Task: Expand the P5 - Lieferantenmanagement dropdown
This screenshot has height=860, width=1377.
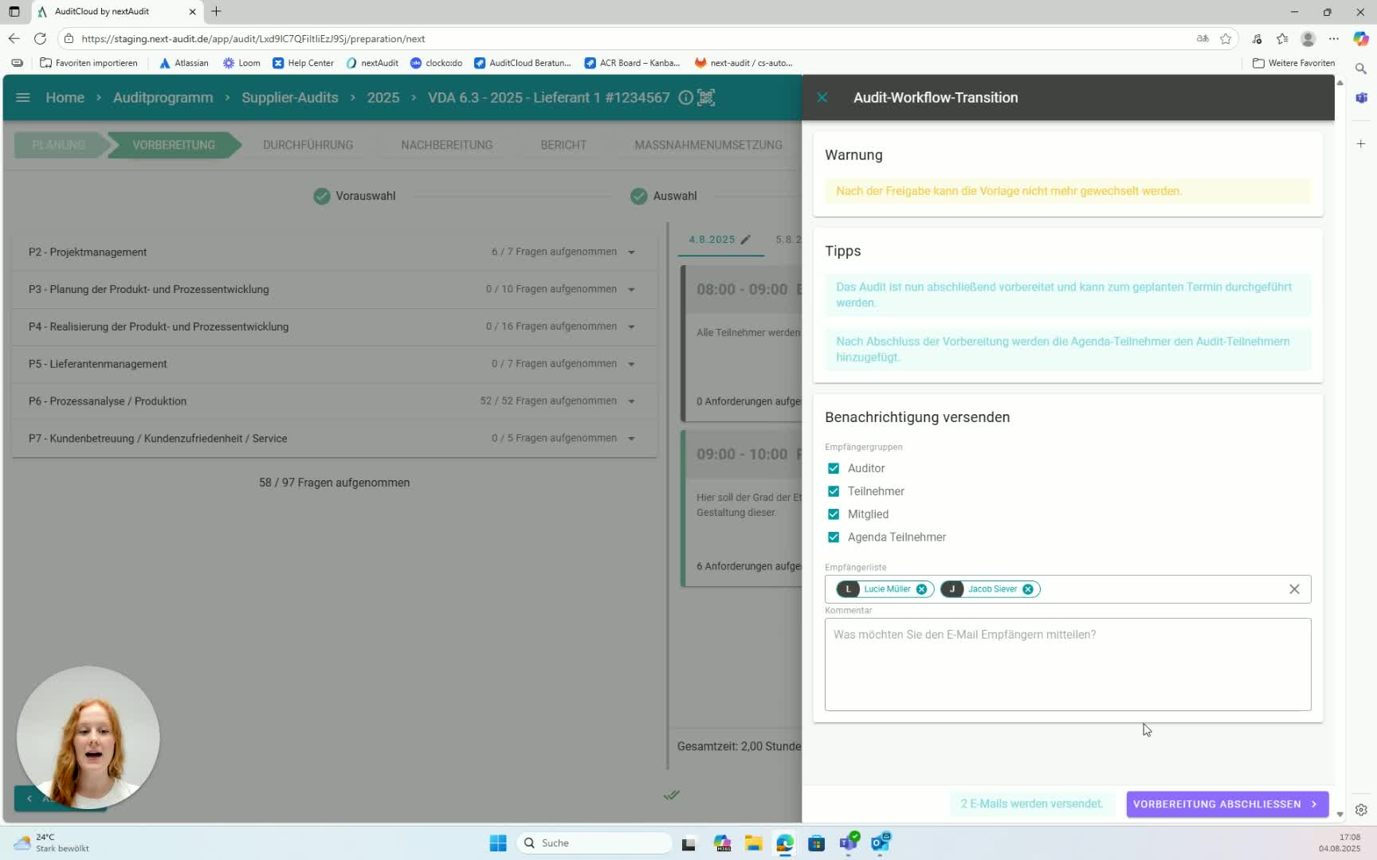Action: pyautogui.click(x=631, y=364)
